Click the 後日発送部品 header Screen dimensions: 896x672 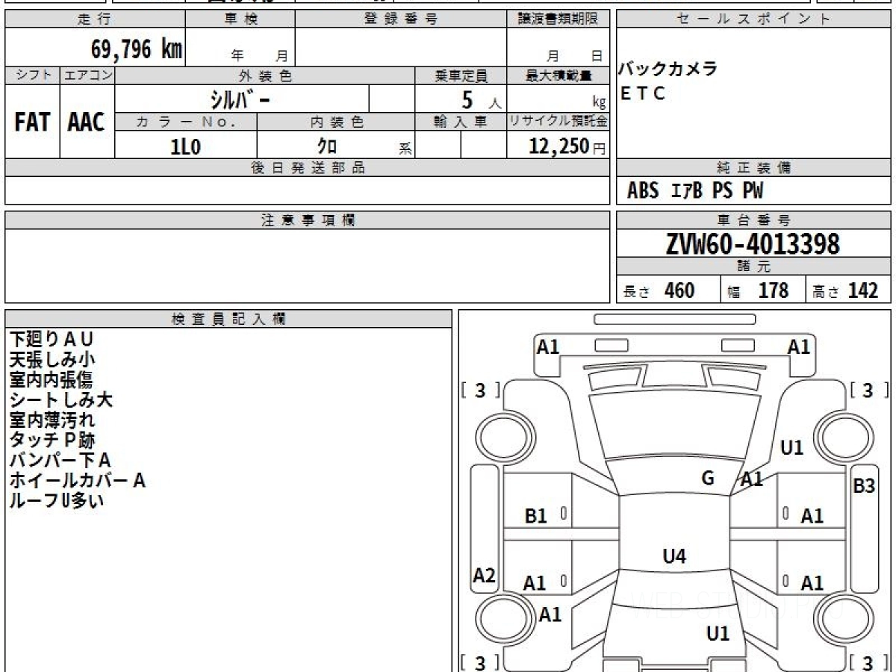pos(308,168)
